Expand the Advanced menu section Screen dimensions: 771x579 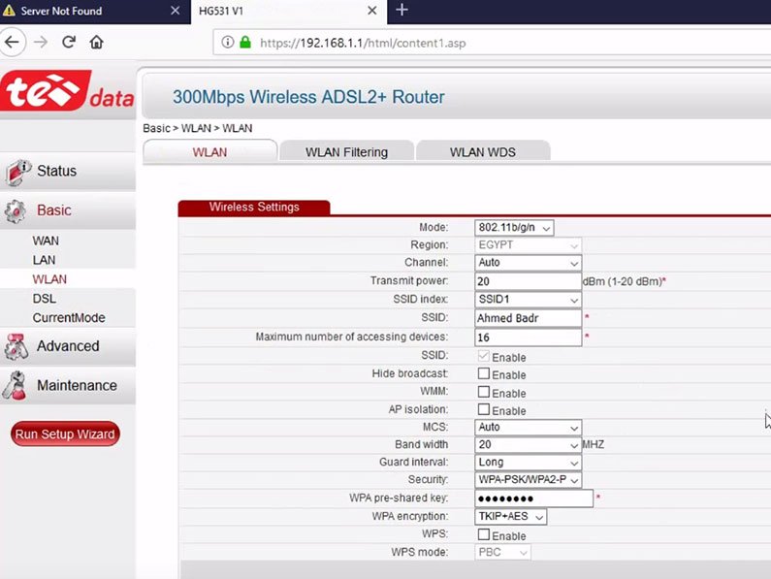(67, 346)
